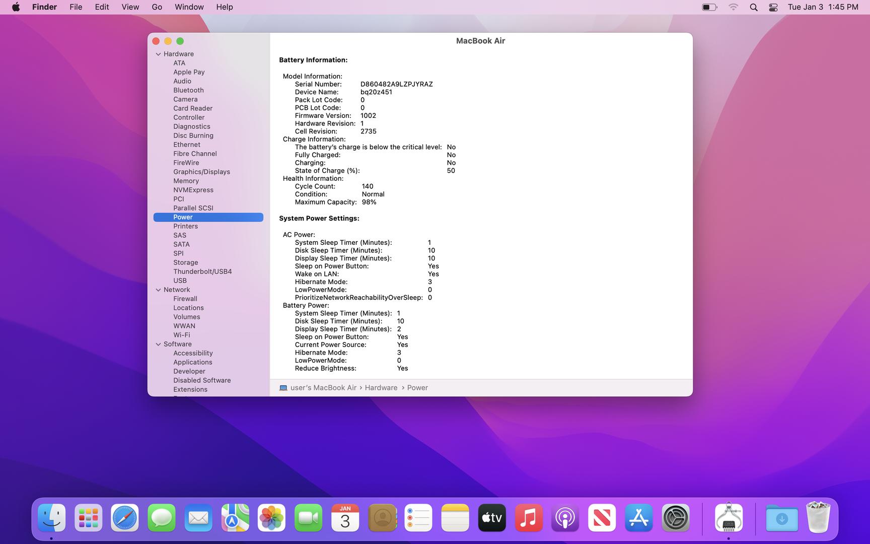
Task: Open the Edit menu
Action: tap(102, 7)
